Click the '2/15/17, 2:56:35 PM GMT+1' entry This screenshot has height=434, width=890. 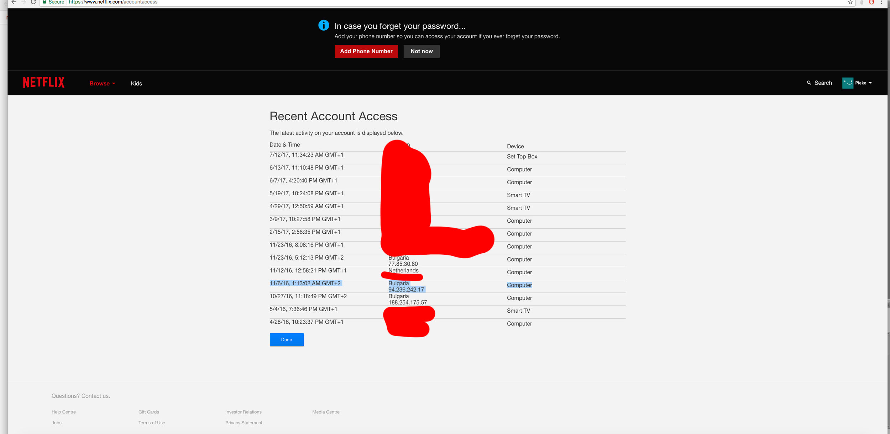tap(305, 232)
